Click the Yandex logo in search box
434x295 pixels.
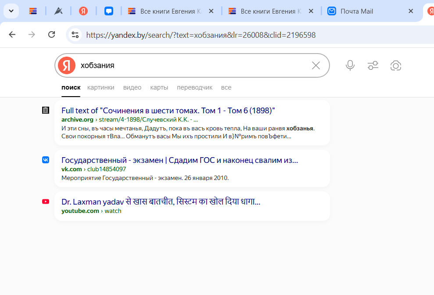pos(67,65)
